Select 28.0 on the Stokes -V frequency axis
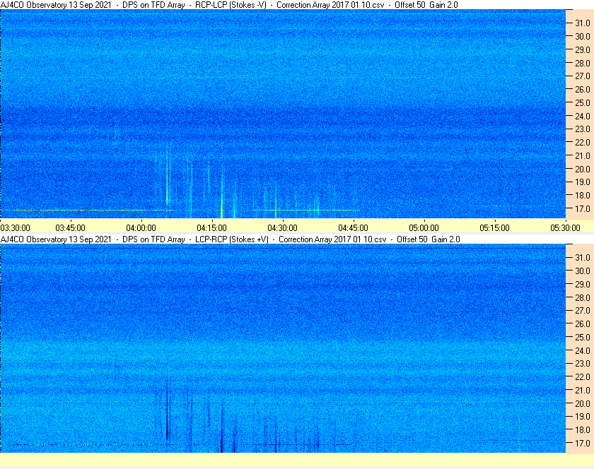Viewport: 594px width, 469px height. tap(583, 63)
